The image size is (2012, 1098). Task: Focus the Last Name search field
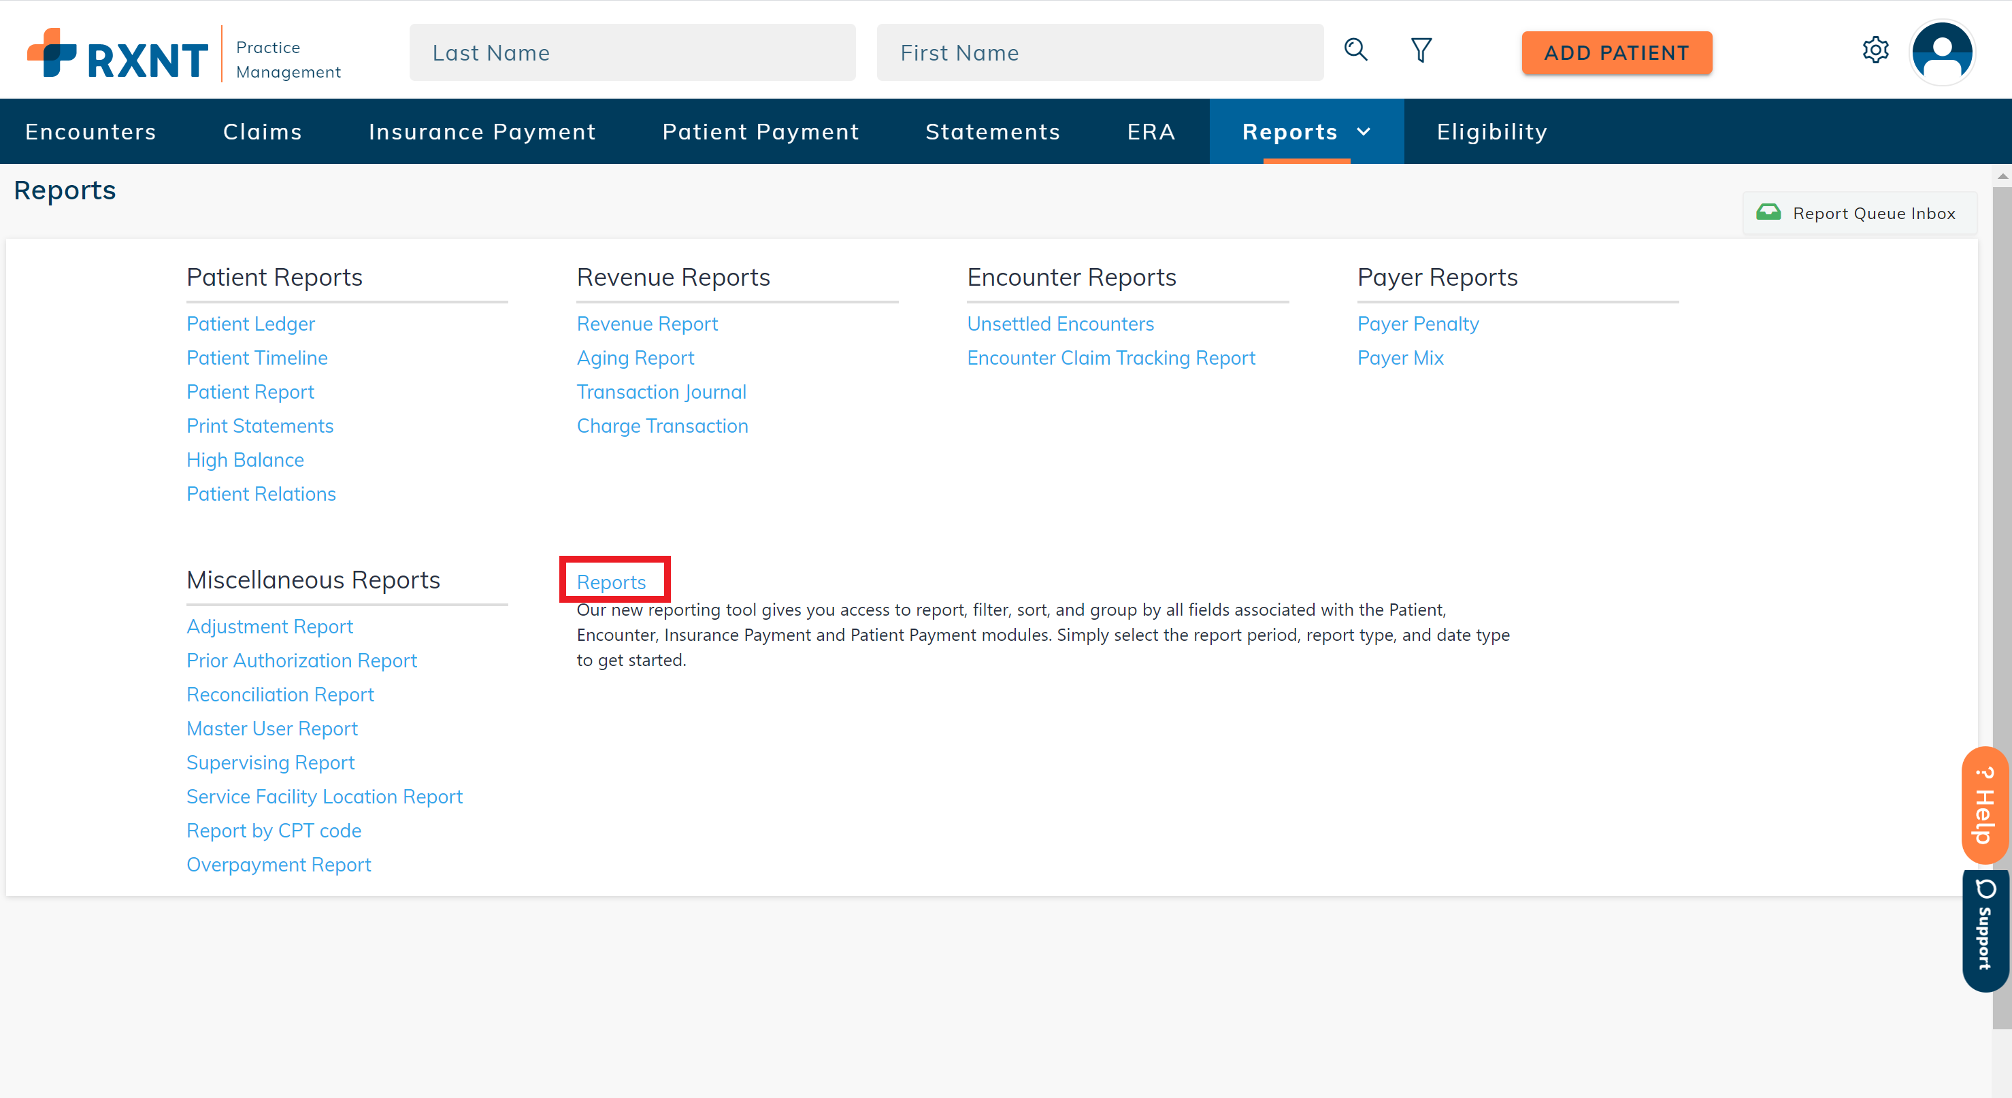click(632, 52)
